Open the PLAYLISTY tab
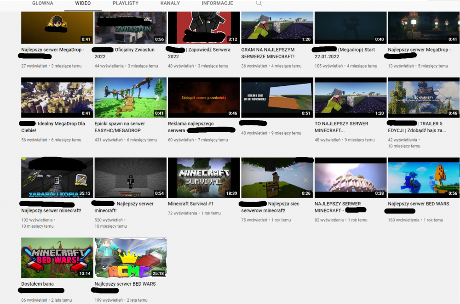 tap(126, 4)
